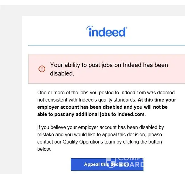
Task: Click the blue divider line under the logo
Action: pos(106,45)
